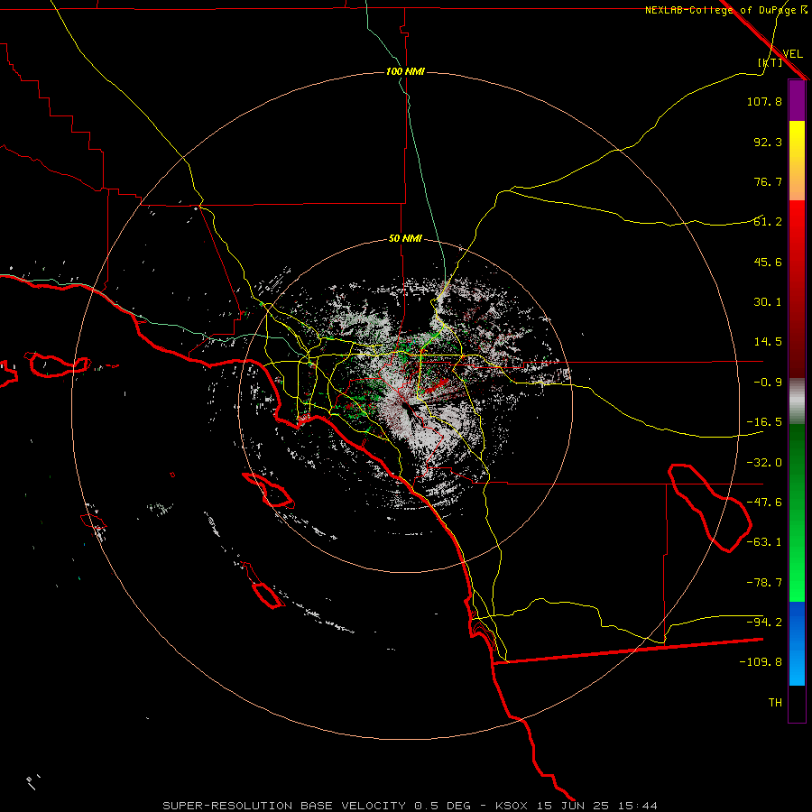Click the 30.1 value on velocity scale
812x812 pixels.
point(768,302)
